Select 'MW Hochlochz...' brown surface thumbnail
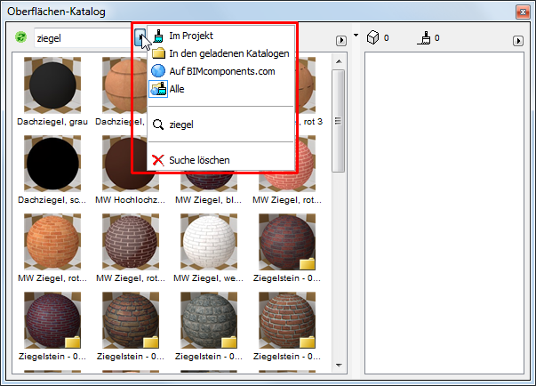Viewport: 536px width, 386px height. pos(131,164)
